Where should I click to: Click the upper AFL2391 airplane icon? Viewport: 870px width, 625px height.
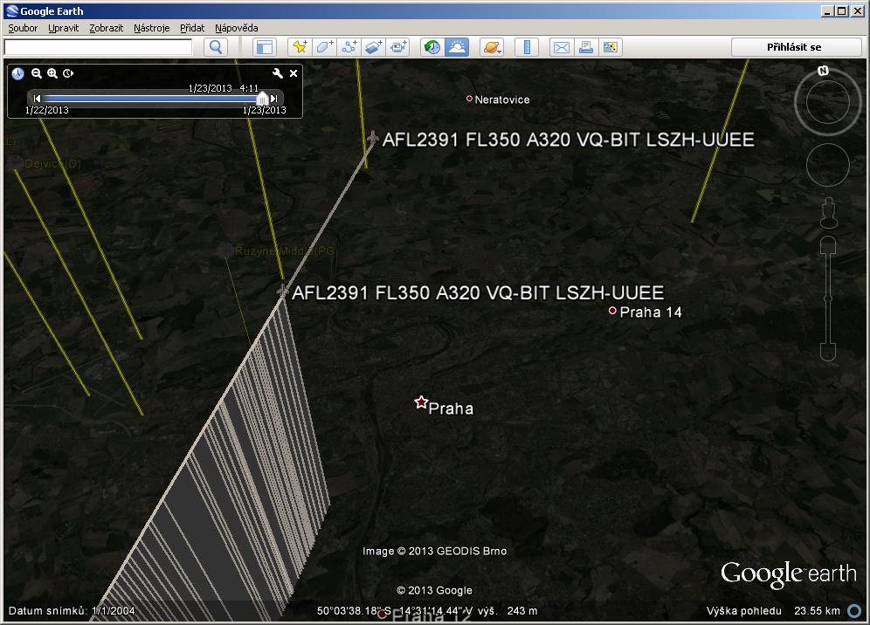click(373, 137)
